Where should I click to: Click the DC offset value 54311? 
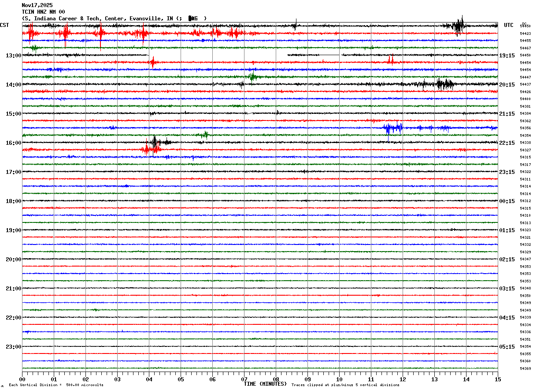pyautogui.click(x=525, y=179)
